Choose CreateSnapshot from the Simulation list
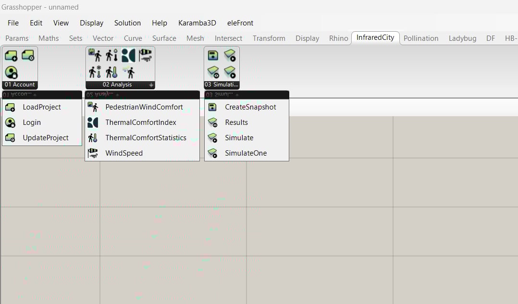518x304 pixels. pos(247,107)
